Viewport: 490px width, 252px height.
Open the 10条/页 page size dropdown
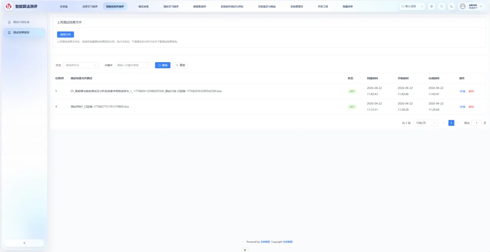click(426, 123)
